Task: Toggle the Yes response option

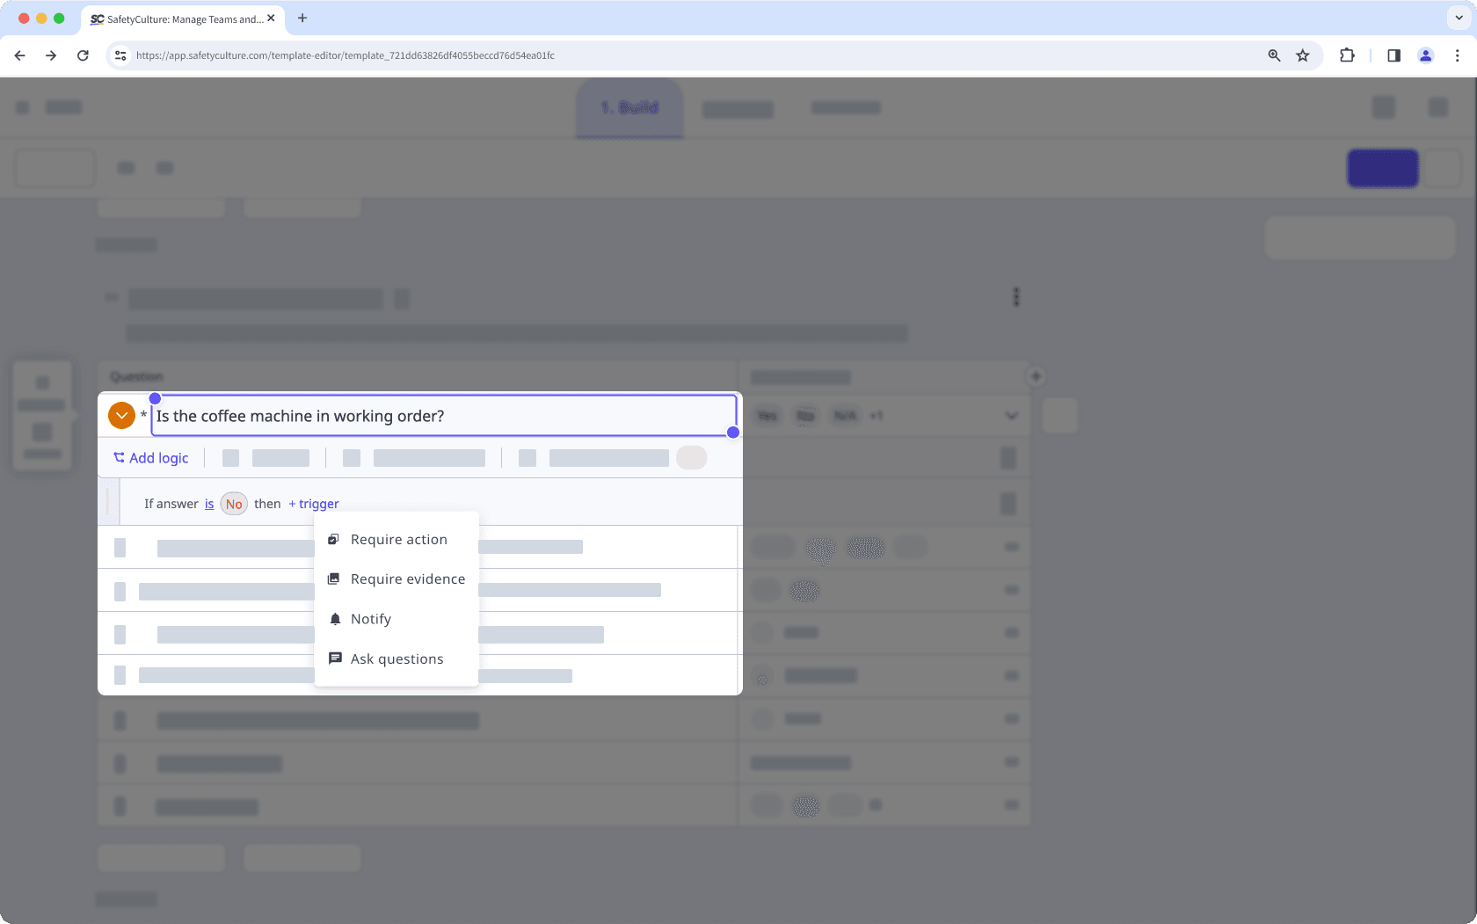Action: coord(766,415)
